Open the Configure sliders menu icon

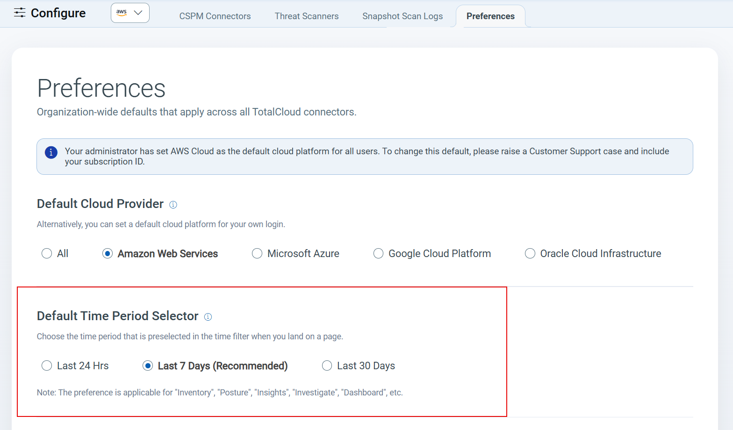pyautogui.click(x=20, y=13)
